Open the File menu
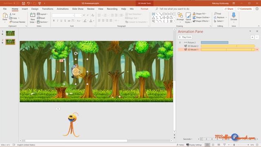This screenshot has width=261, height=147. coord(5,9)
